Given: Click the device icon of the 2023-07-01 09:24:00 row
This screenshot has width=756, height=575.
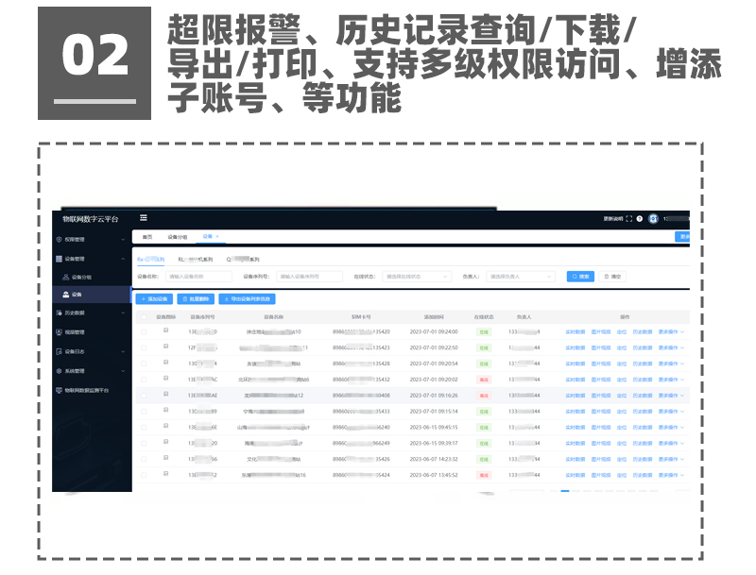Looking at the screenshot, I should pos(165,330).
